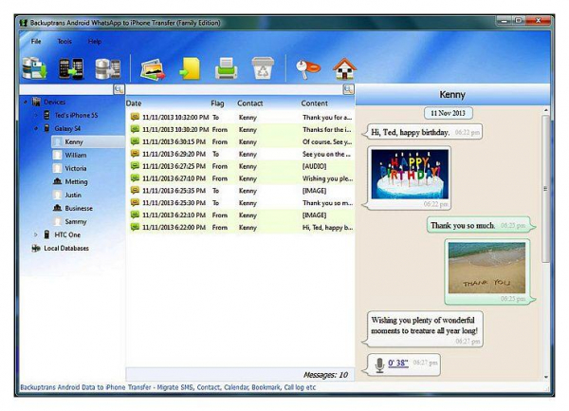Select Victoria contact in the tree
Screen dimensions: 569x411
76,168
